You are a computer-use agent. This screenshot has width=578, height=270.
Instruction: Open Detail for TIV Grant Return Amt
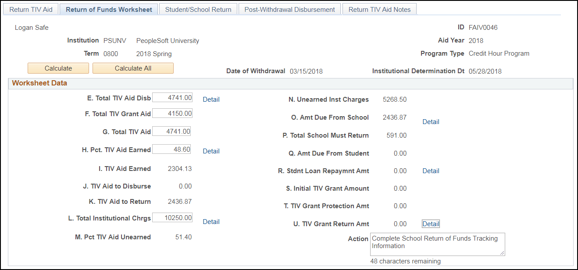click(x=431, y=224)
